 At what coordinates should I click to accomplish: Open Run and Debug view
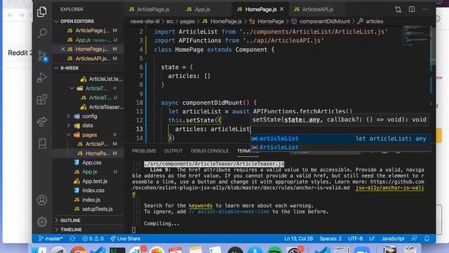(42, 77)
